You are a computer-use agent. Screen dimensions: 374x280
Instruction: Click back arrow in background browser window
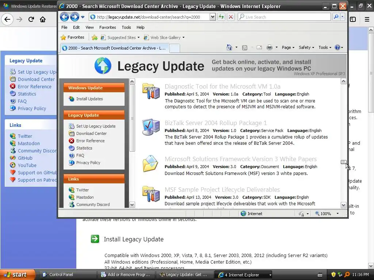7,19
